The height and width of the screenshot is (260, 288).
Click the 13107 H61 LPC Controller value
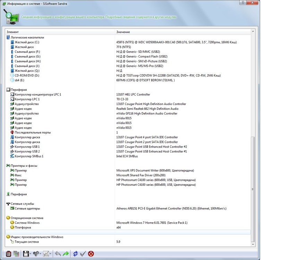[133, 95]
